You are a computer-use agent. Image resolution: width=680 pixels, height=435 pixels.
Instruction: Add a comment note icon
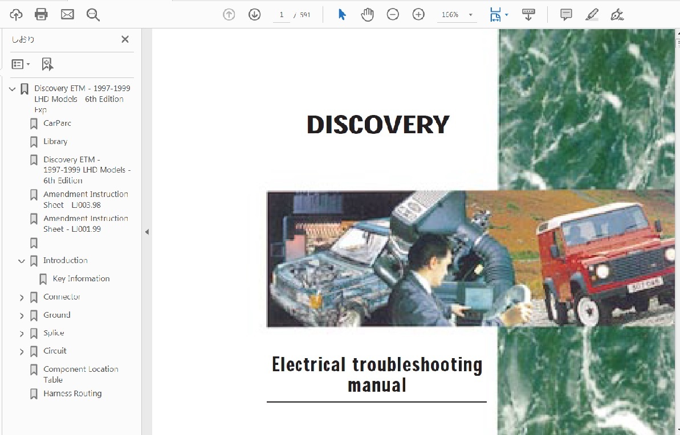coord(566,15)
